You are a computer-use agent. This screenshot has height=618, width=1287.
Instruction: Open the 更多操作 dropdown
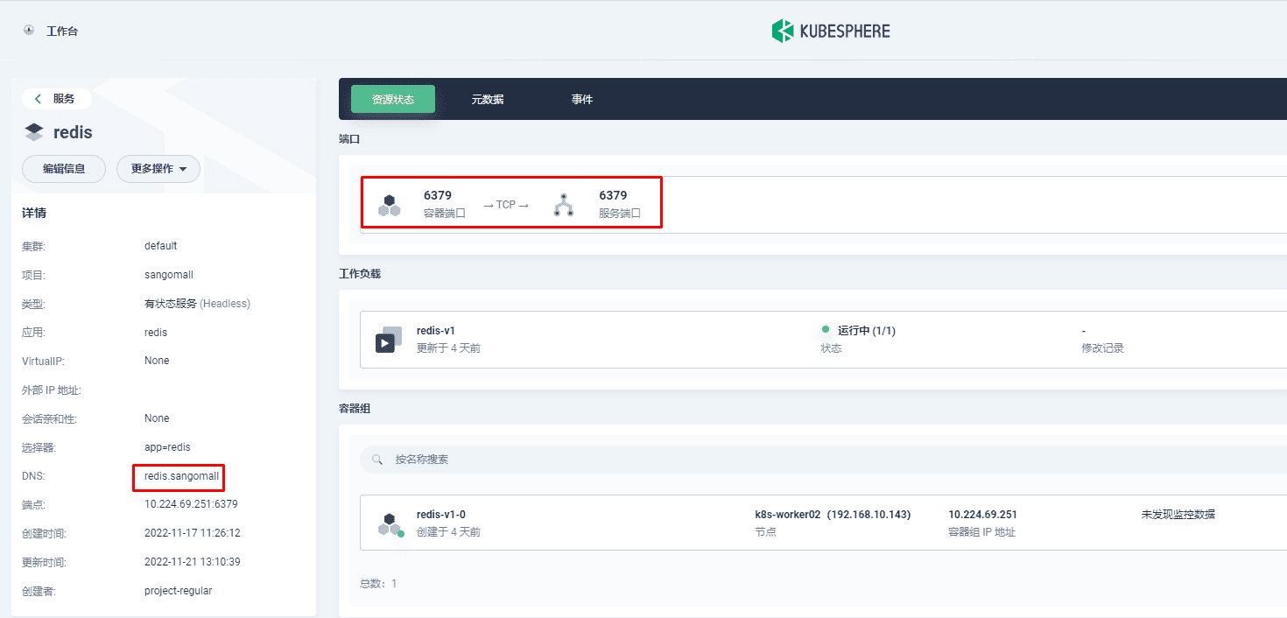pos(158,169)
